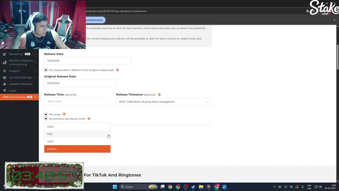
Task: Open Task View on the taskbar
Action: [x=162, y=187]
